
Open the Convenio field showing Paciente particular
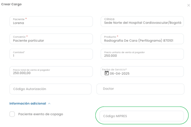tap(51, 39)
